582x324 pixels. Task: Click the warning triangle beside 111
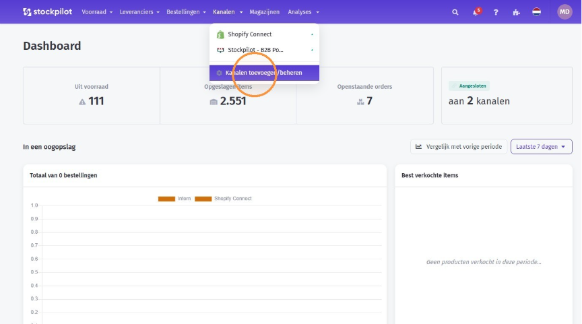(82, 102)
